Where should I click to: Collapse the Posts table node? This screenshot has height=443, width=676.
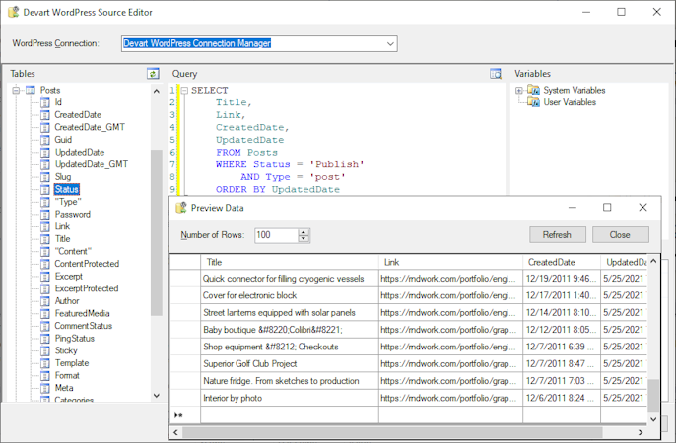[x=17, y=91]
